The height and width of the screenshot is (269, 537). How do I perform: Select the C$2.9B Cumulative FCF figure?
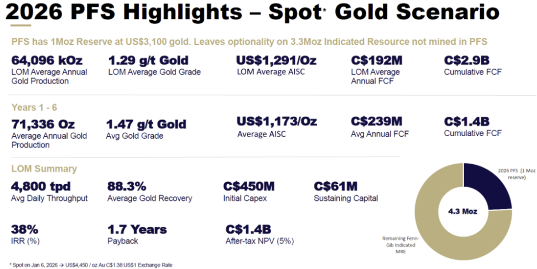[467, 60]
